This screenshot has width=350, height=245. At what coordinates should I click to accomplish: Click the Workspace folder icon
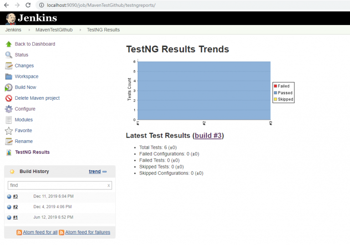(x=9, y=77)
